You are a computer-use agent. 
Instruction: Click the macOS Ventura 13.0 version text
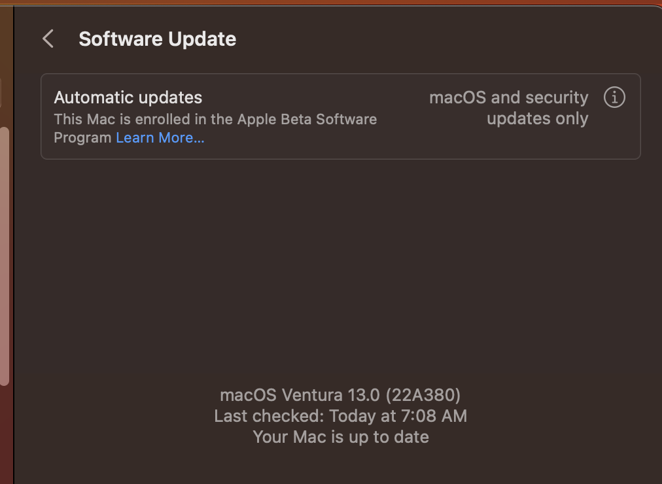pyautogui.click(x=300, y=395)
